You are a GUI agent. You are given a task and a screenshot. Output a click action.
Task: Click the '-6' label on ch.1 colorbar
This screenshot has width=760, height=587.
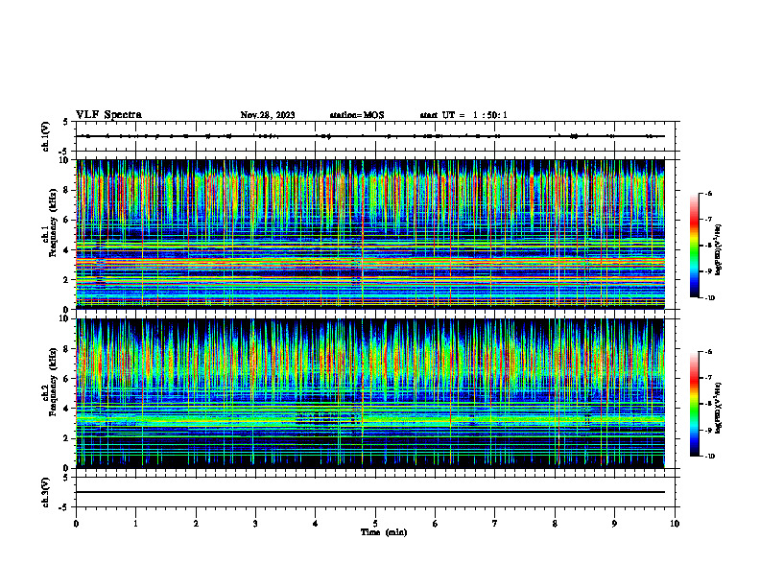point(708,193)
